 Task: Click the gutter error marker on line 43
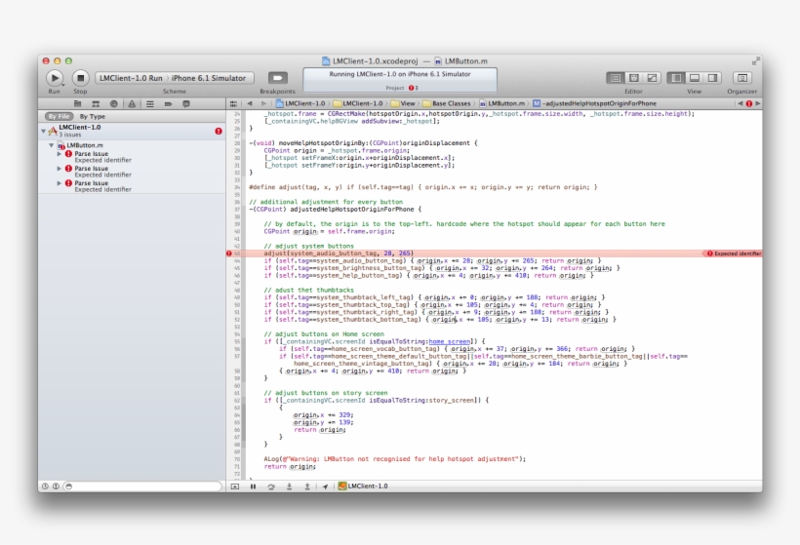click(228, 253)
